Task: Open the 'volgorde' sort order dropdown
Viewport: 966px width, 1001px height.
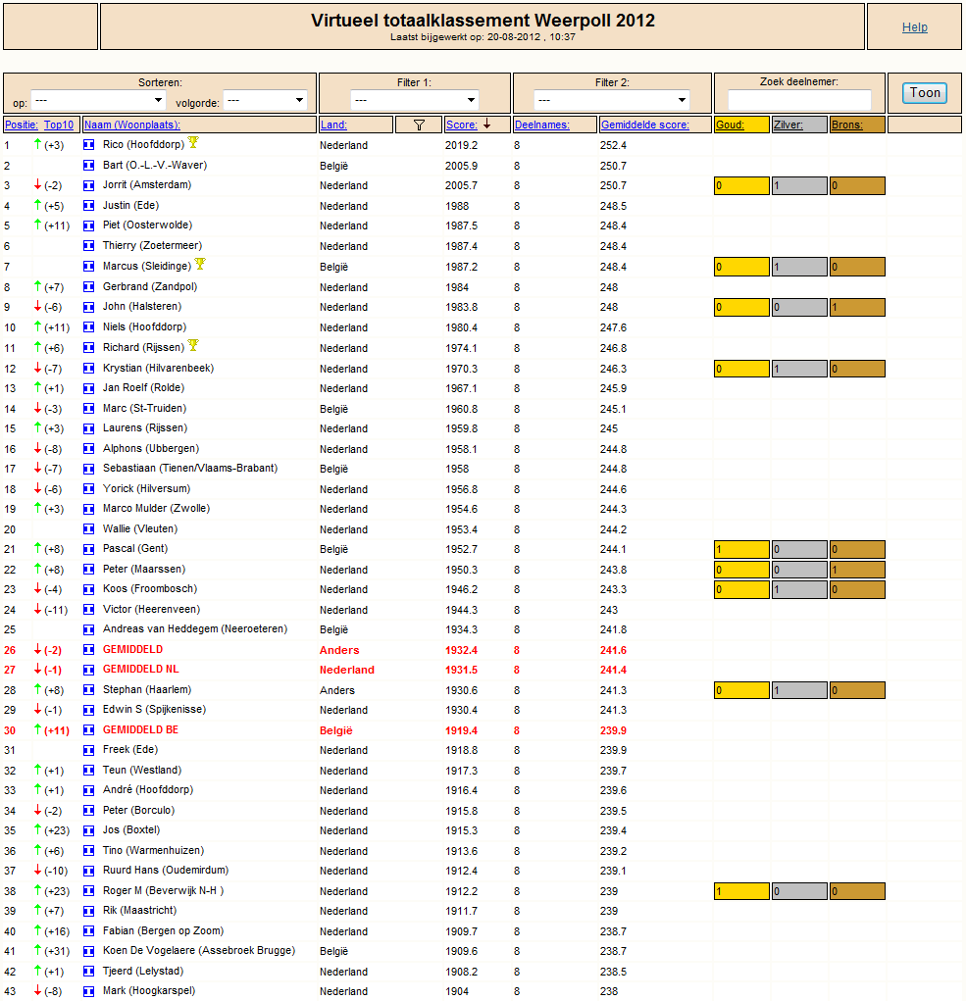Action: tap(265, 100)
